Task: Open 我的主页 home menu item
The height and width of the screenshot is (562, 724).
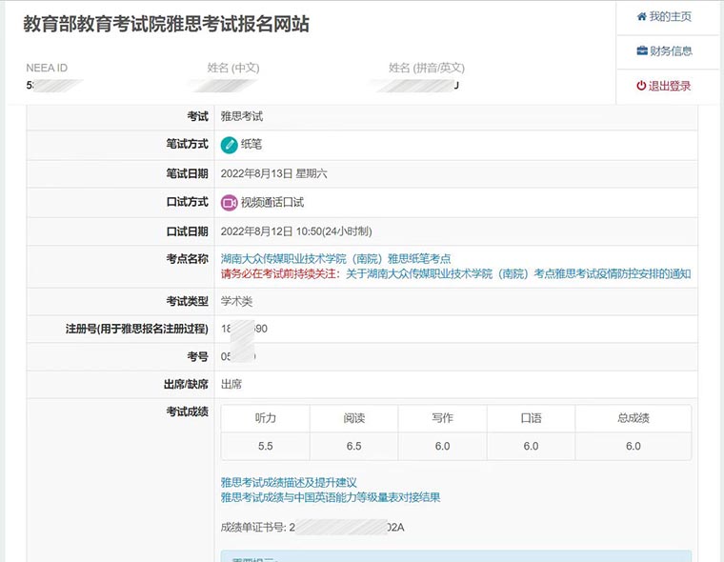Action: [664, 17]
